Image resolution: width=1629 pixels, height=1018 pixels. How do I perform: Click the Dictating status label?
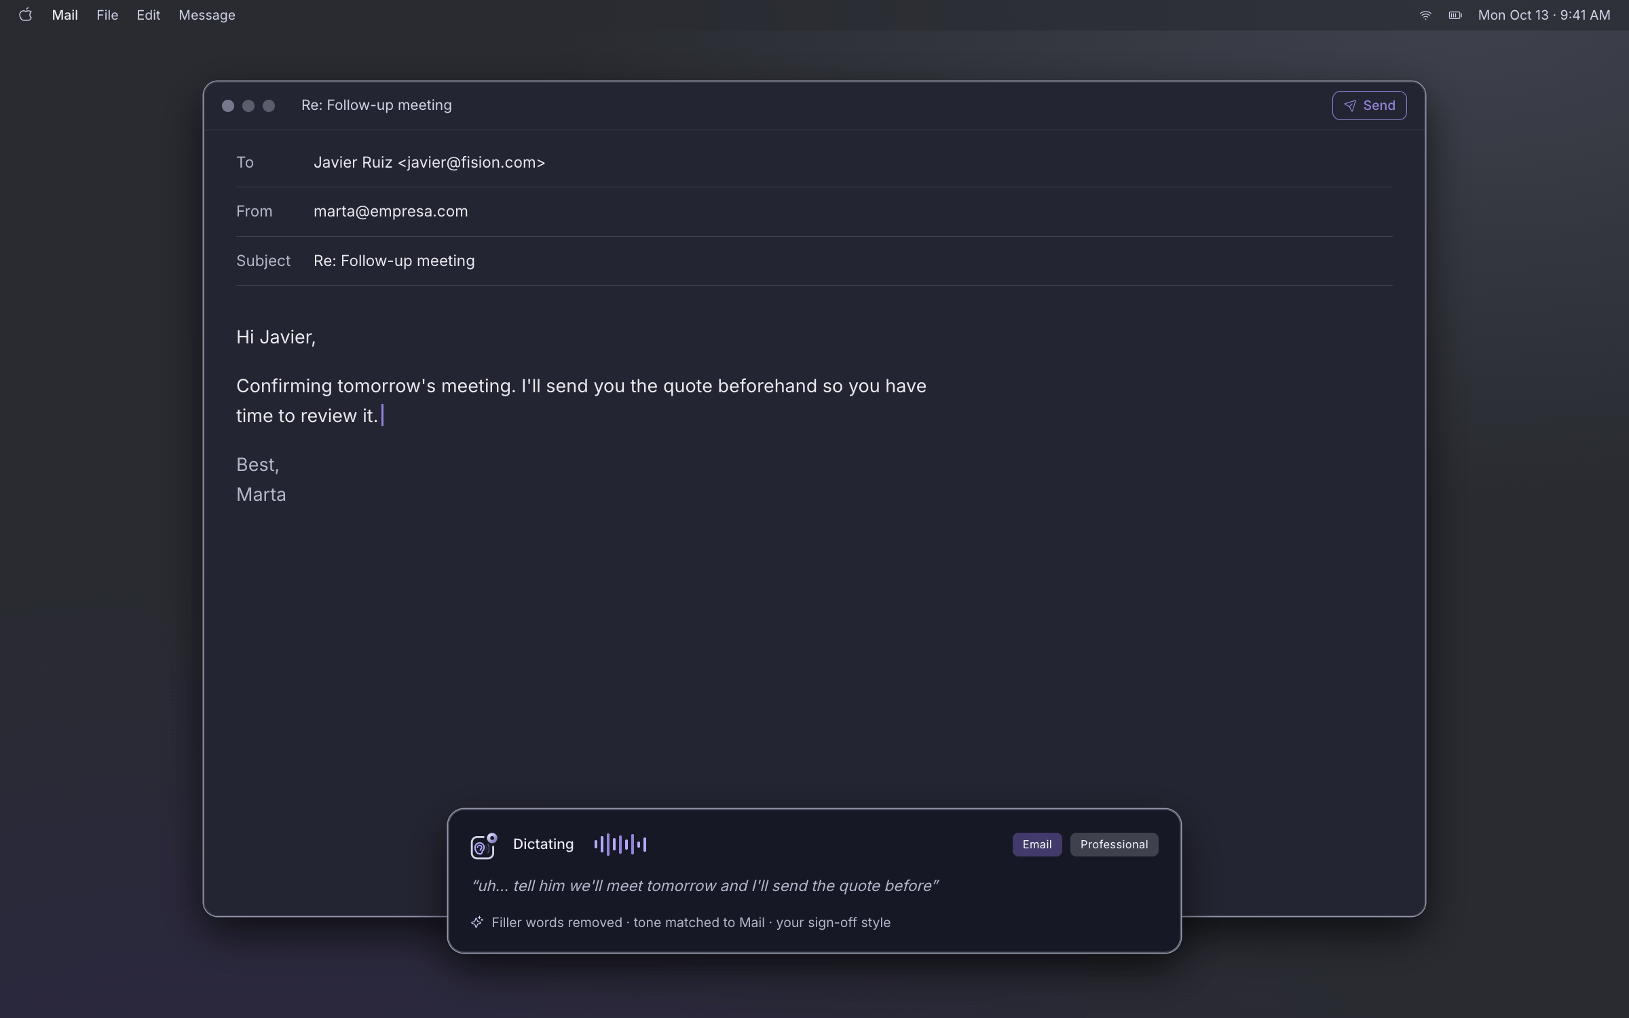point(543,844)
